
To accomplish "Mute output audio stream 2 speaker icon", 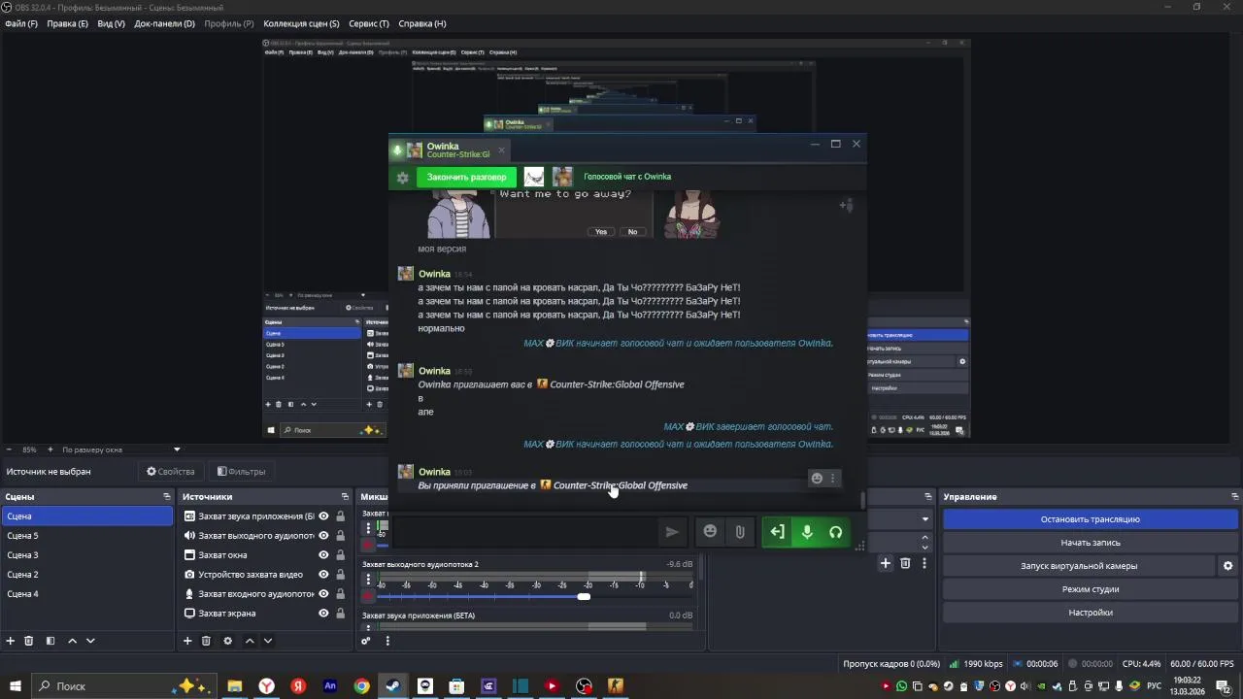I will 368,596.
